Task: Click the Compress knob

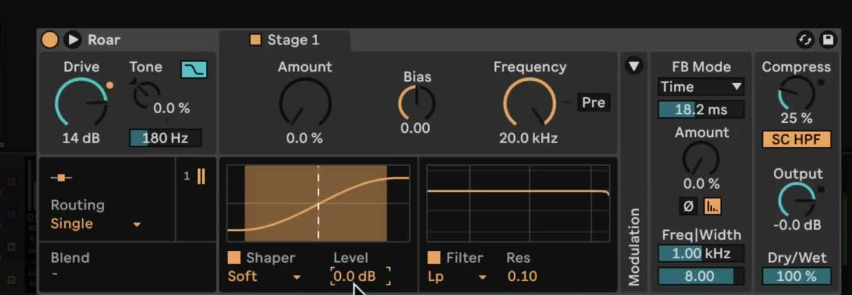Action: 796,93
